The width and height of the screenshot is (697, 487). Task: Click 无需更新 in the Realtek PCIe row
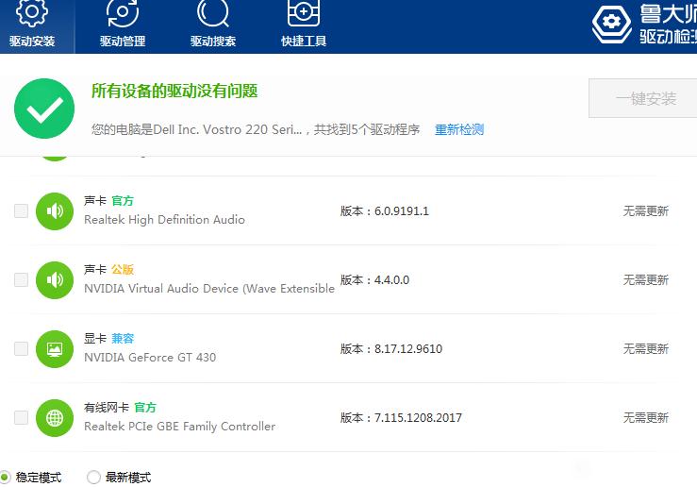tap(646, 417)
